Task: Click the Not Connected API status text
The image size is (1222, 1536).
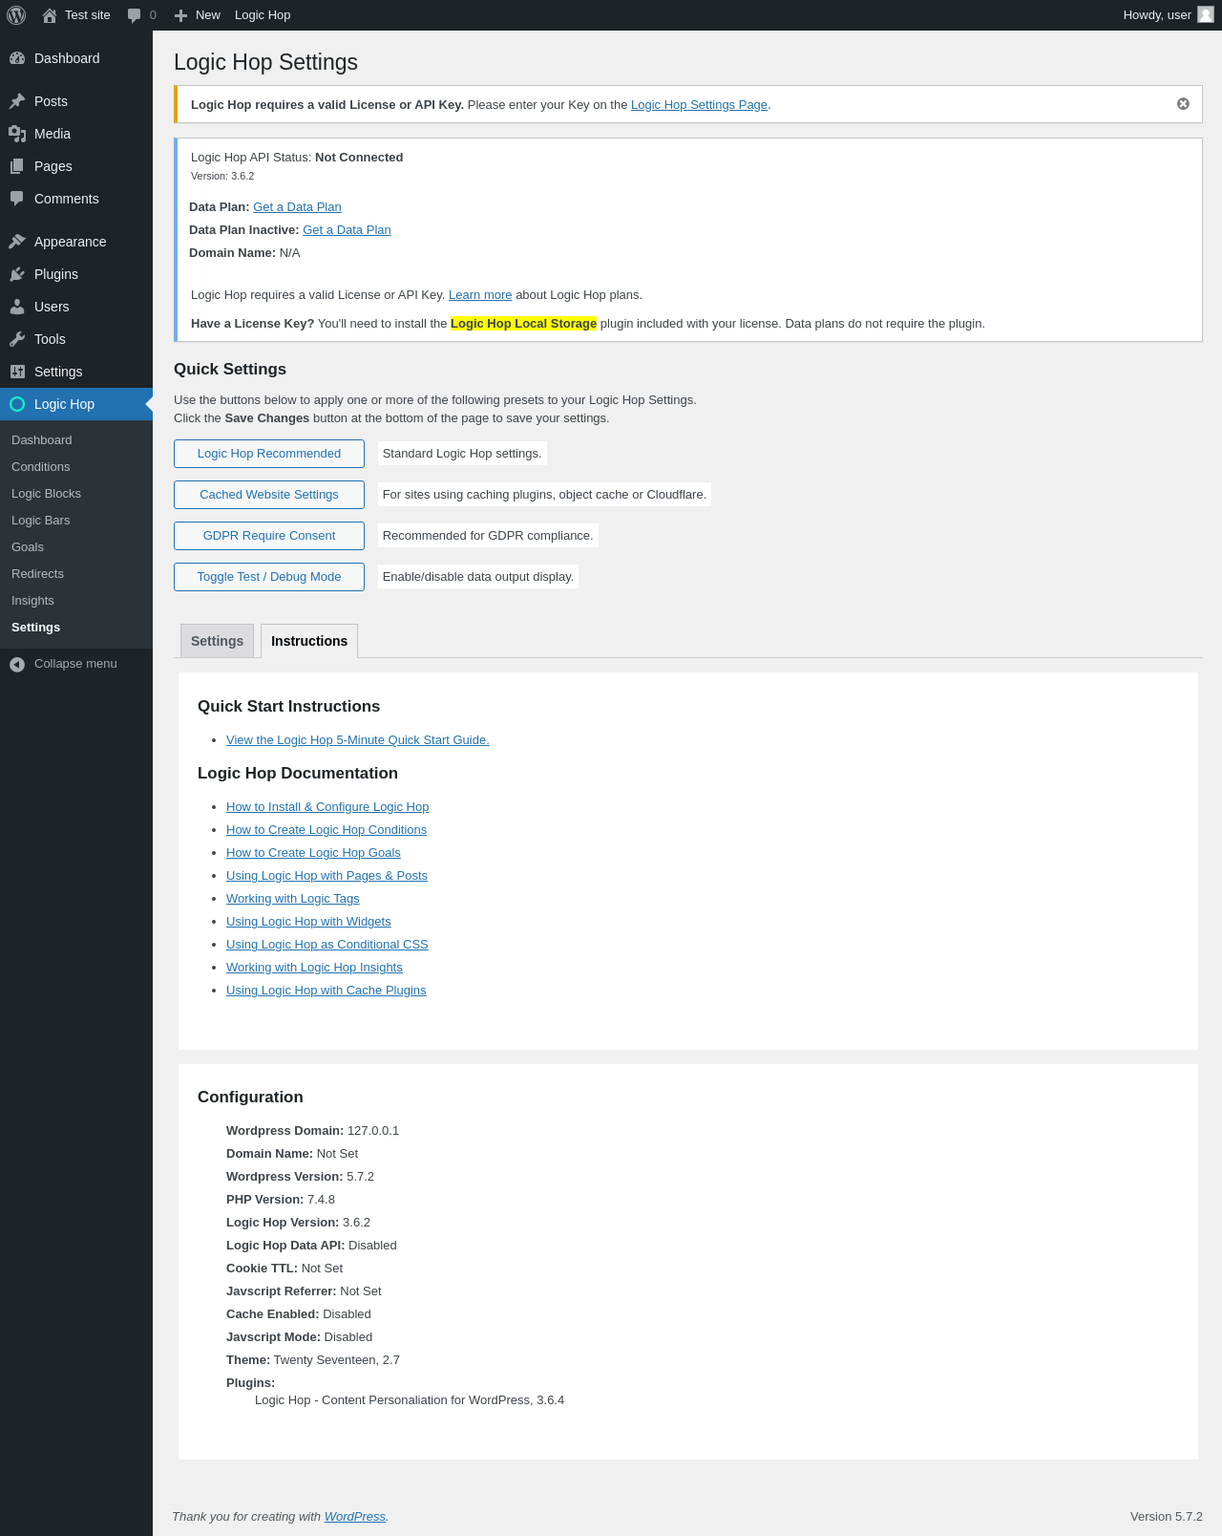Action: [x=359, y=158]
